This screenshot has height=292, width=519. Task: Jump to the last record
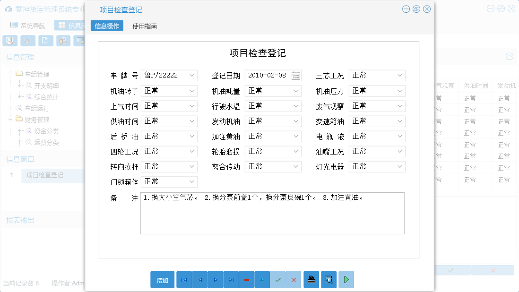[x=231, y=279]
